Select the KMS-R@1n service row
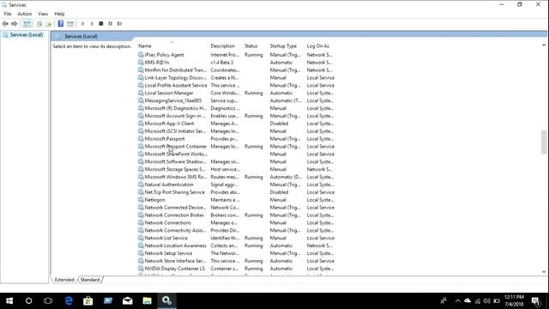 coord(237,63)
